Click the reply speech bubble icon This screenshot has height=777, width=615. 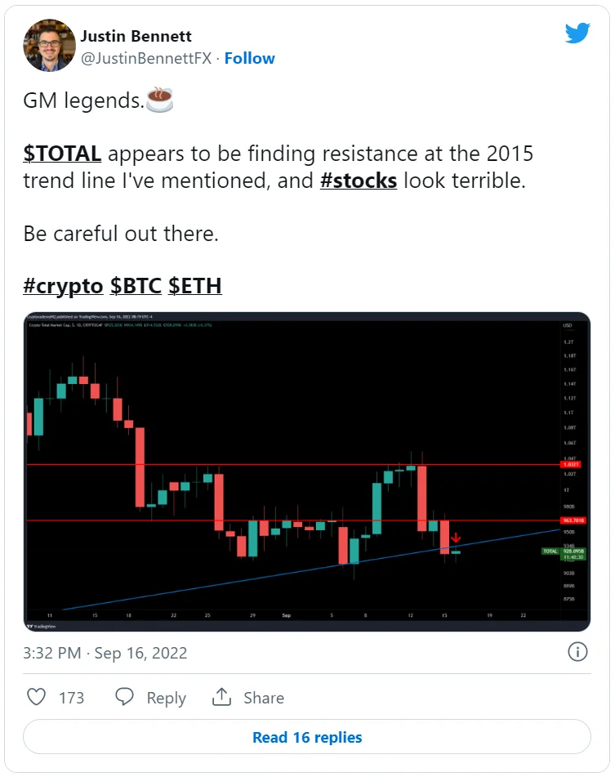(x=124, y=697)
